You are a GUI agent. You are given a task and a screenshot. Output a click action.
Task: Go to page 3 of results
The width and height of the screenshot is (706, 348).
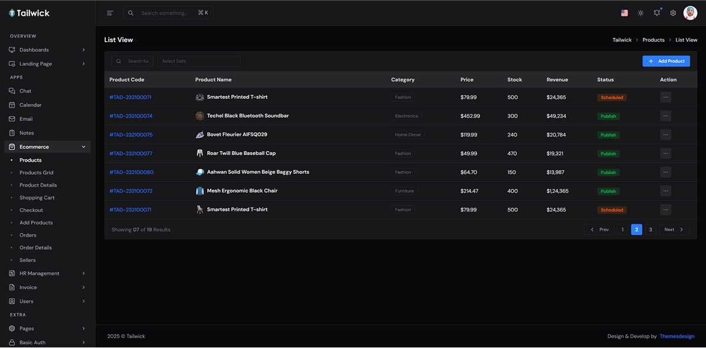click(650, 230)
